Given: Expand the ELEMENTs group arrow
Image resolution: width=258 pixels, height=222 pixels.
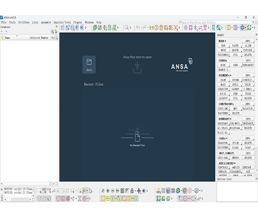Looking at the screenshot, I should pos(231,75).
